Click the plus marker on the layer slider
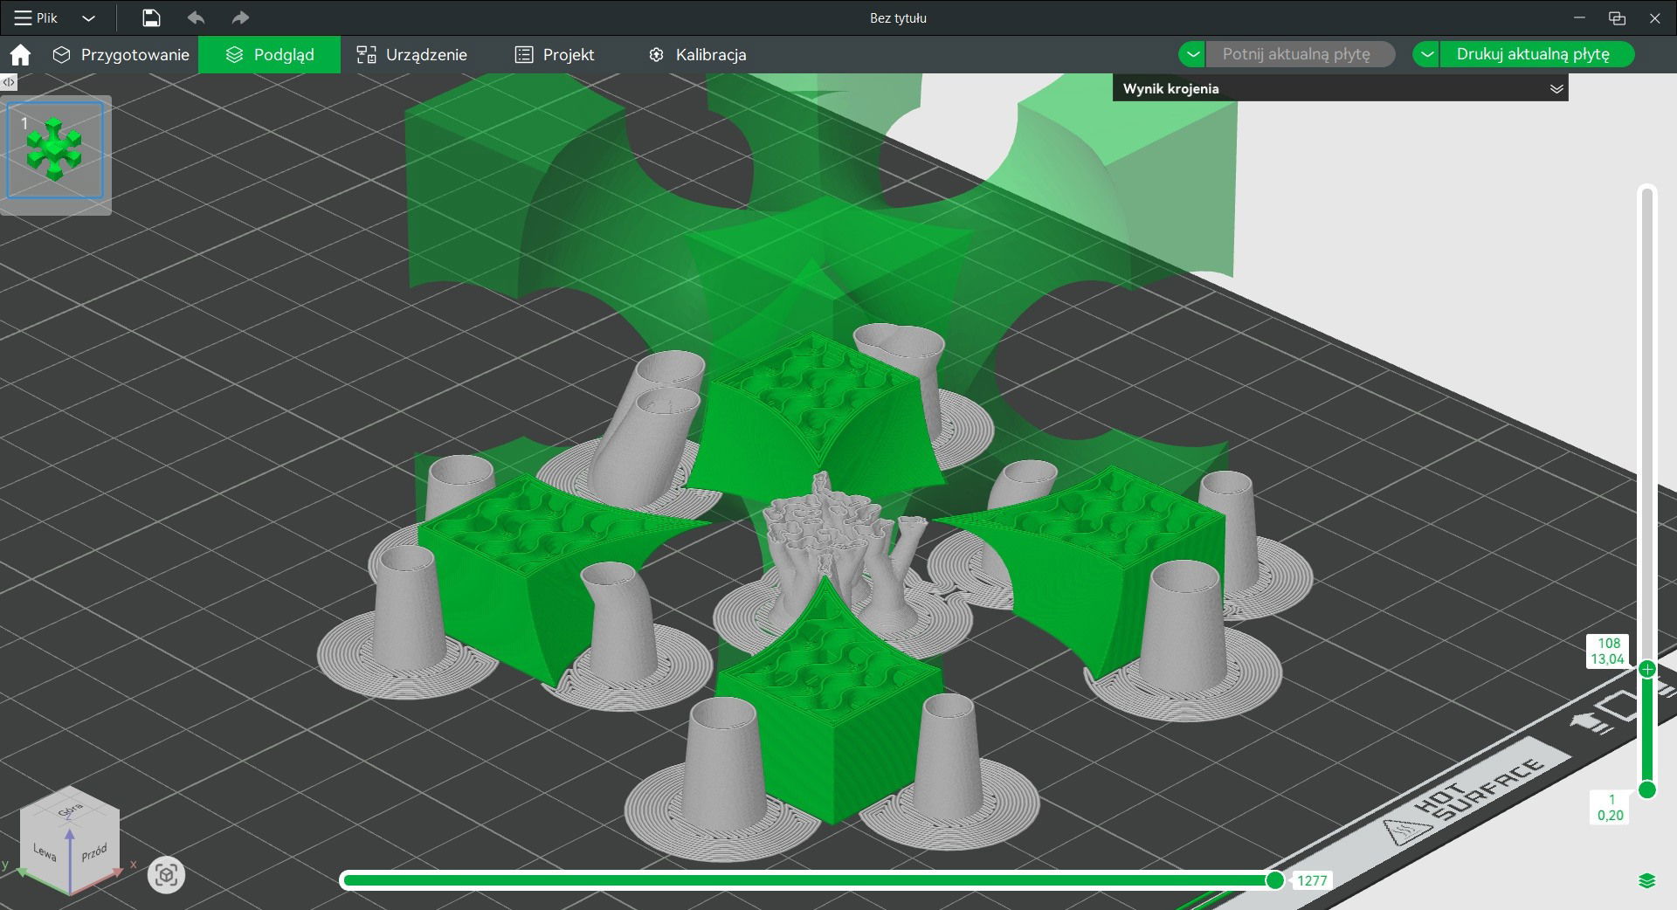The width and height of the screenshot is (1677, 910). point(1646,670)
